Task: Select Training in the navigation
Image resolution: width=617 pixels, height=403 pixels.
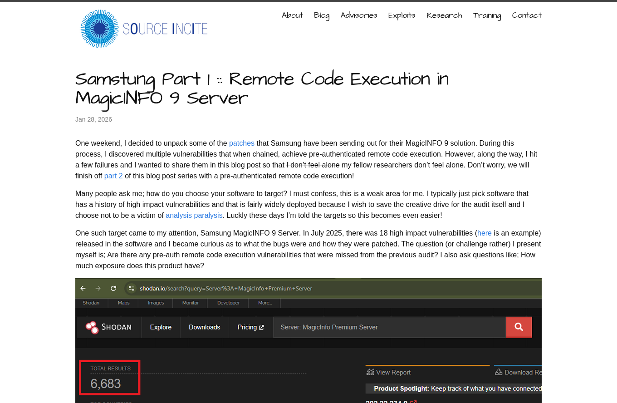Action: [x=487, y=15]
